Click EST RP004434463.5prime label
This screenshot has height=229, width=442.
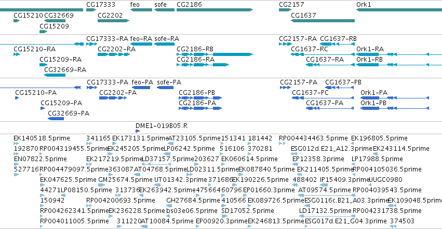(x=313, y=138)
